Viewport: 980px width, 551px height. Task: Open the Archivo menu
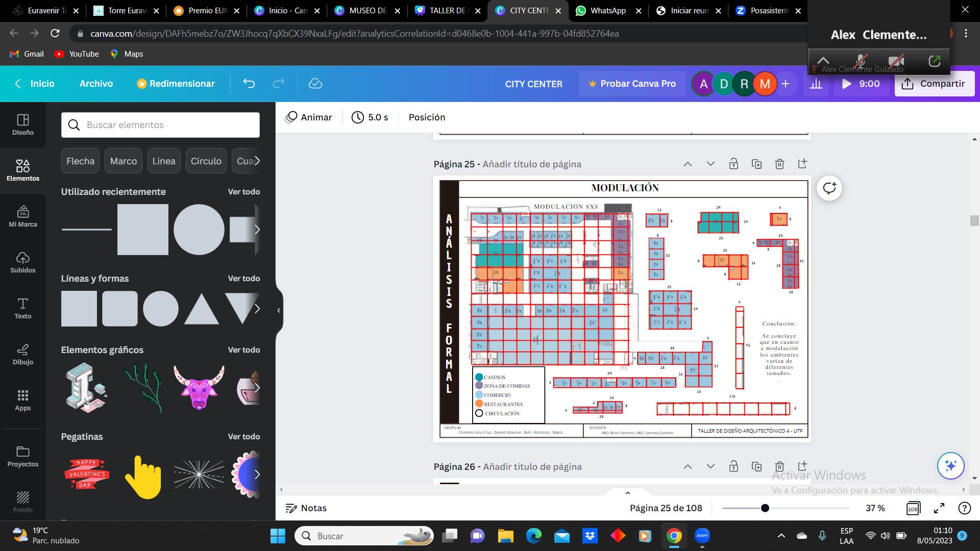tap(96, 84)
